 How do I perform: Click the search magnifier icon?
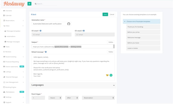click(x=36, y=4)
